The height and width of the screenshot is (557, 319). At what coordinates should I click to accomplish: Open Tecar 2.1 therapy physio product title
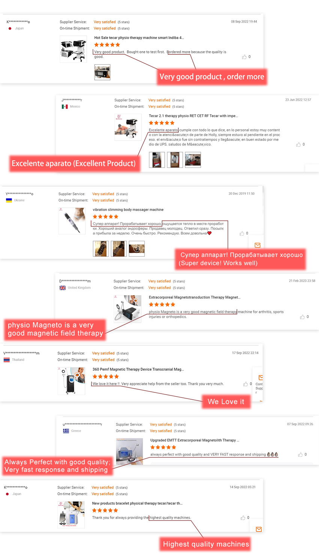pos(193,116)
